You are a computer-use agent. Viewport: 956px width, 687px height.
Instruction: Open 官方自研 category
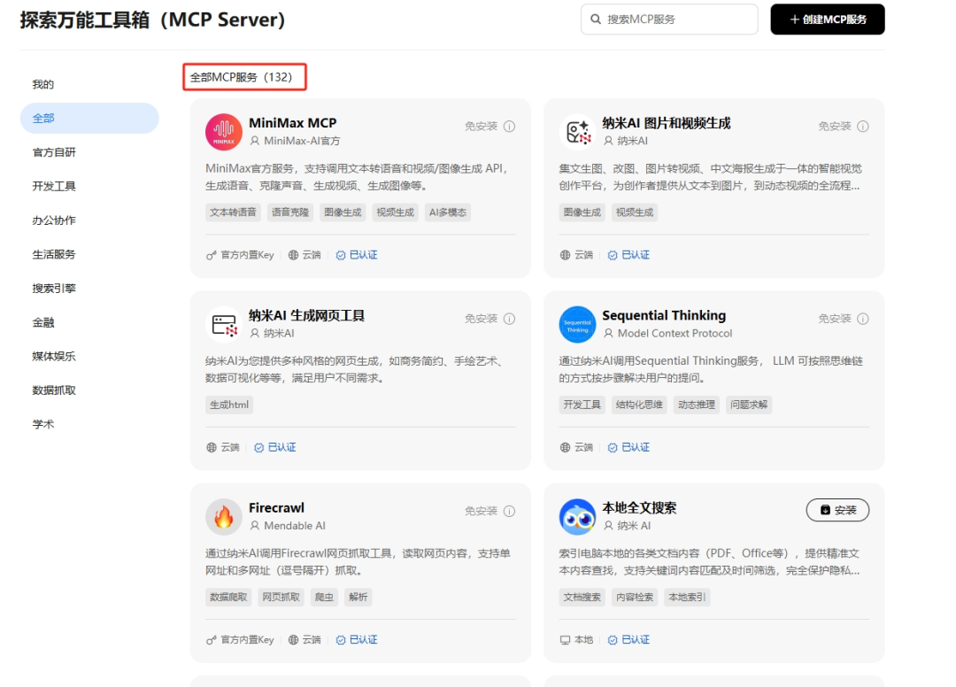(54, 152)
